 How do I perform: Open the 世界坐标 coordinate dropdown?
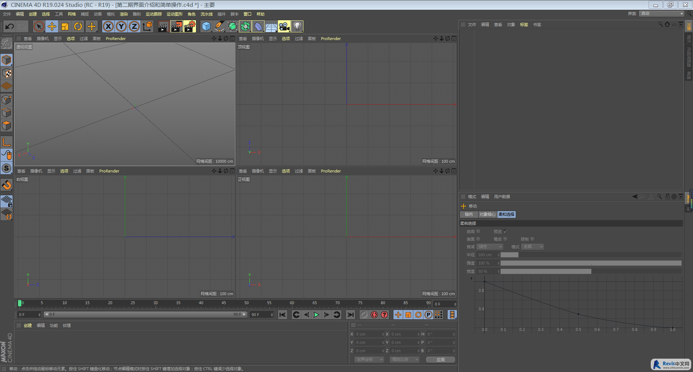point(369,360)
